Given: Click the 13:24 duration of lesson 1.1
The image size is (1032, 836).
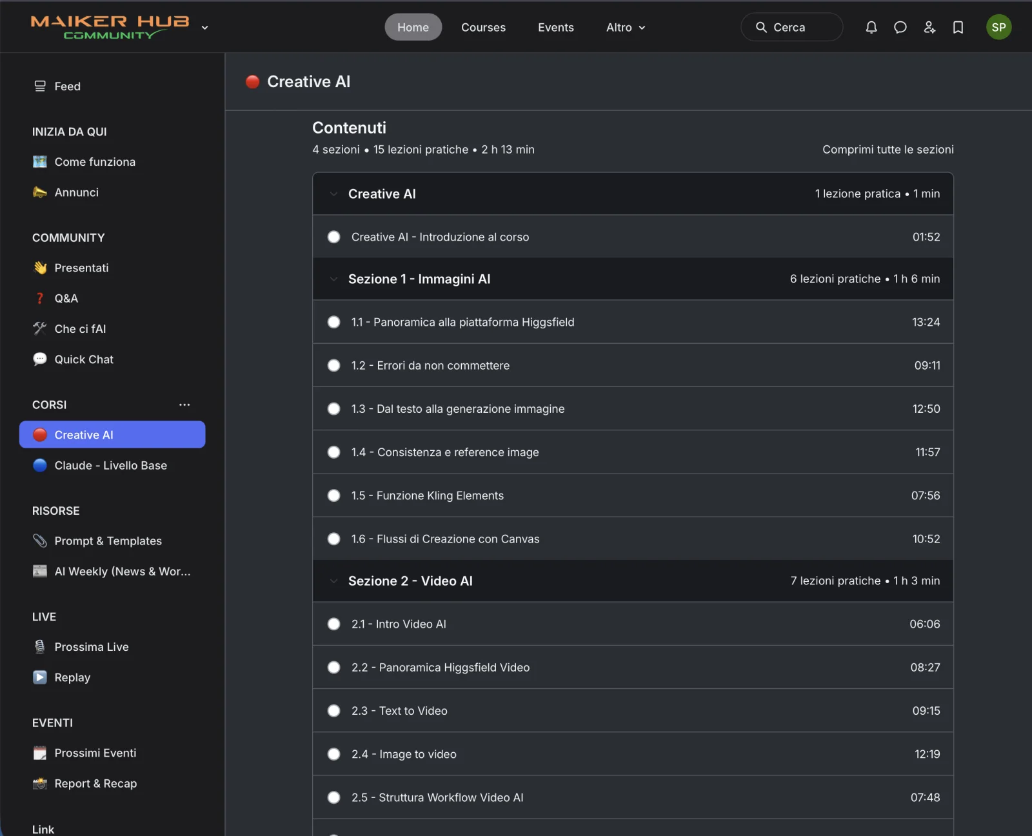Looking at the screenshot, I should 926,322.
